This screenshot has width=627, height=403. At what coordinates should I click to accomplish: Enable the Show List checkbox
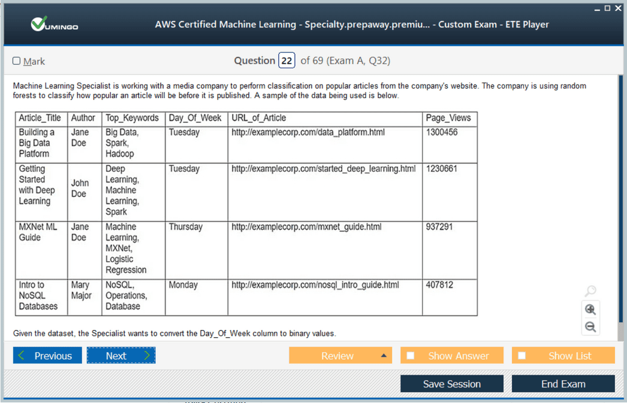click(x=522, y=356)
